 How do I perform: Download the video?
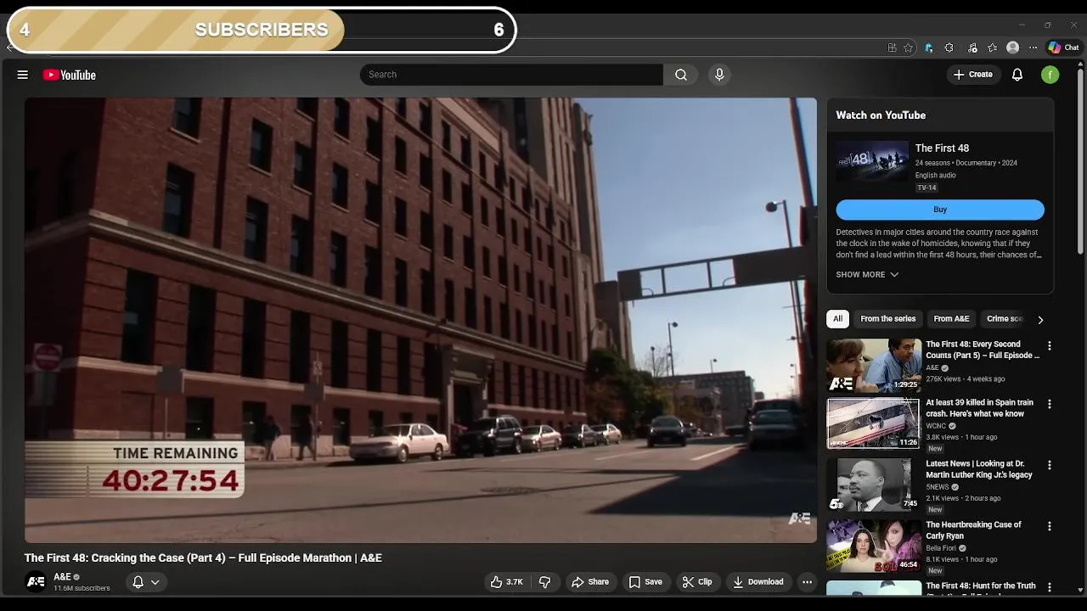[758, 582]
